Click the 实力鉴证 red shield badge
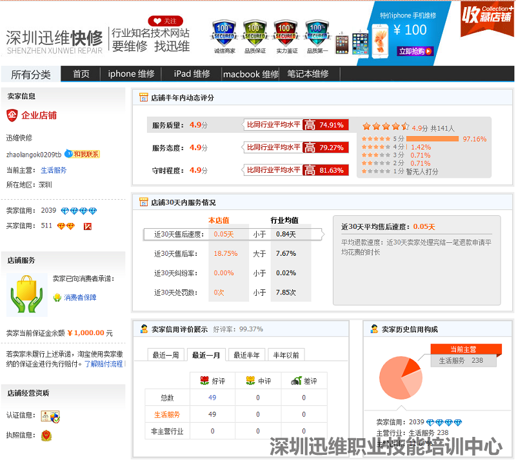516x462 pixels. [x=286, y=37]
